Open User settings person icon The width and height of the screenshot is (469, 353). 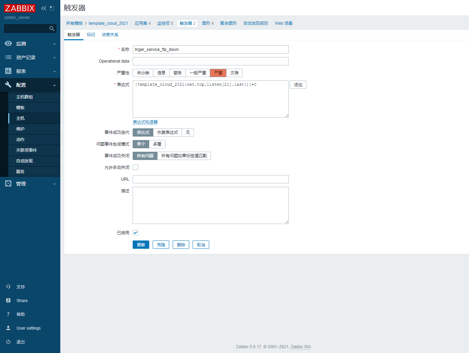click(x=8, y=328)
